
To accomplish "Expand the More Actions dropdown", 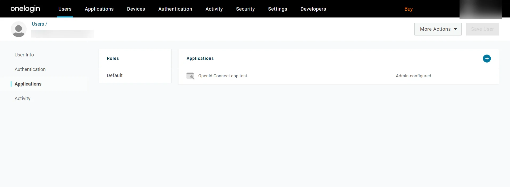I will coord(438,29).
